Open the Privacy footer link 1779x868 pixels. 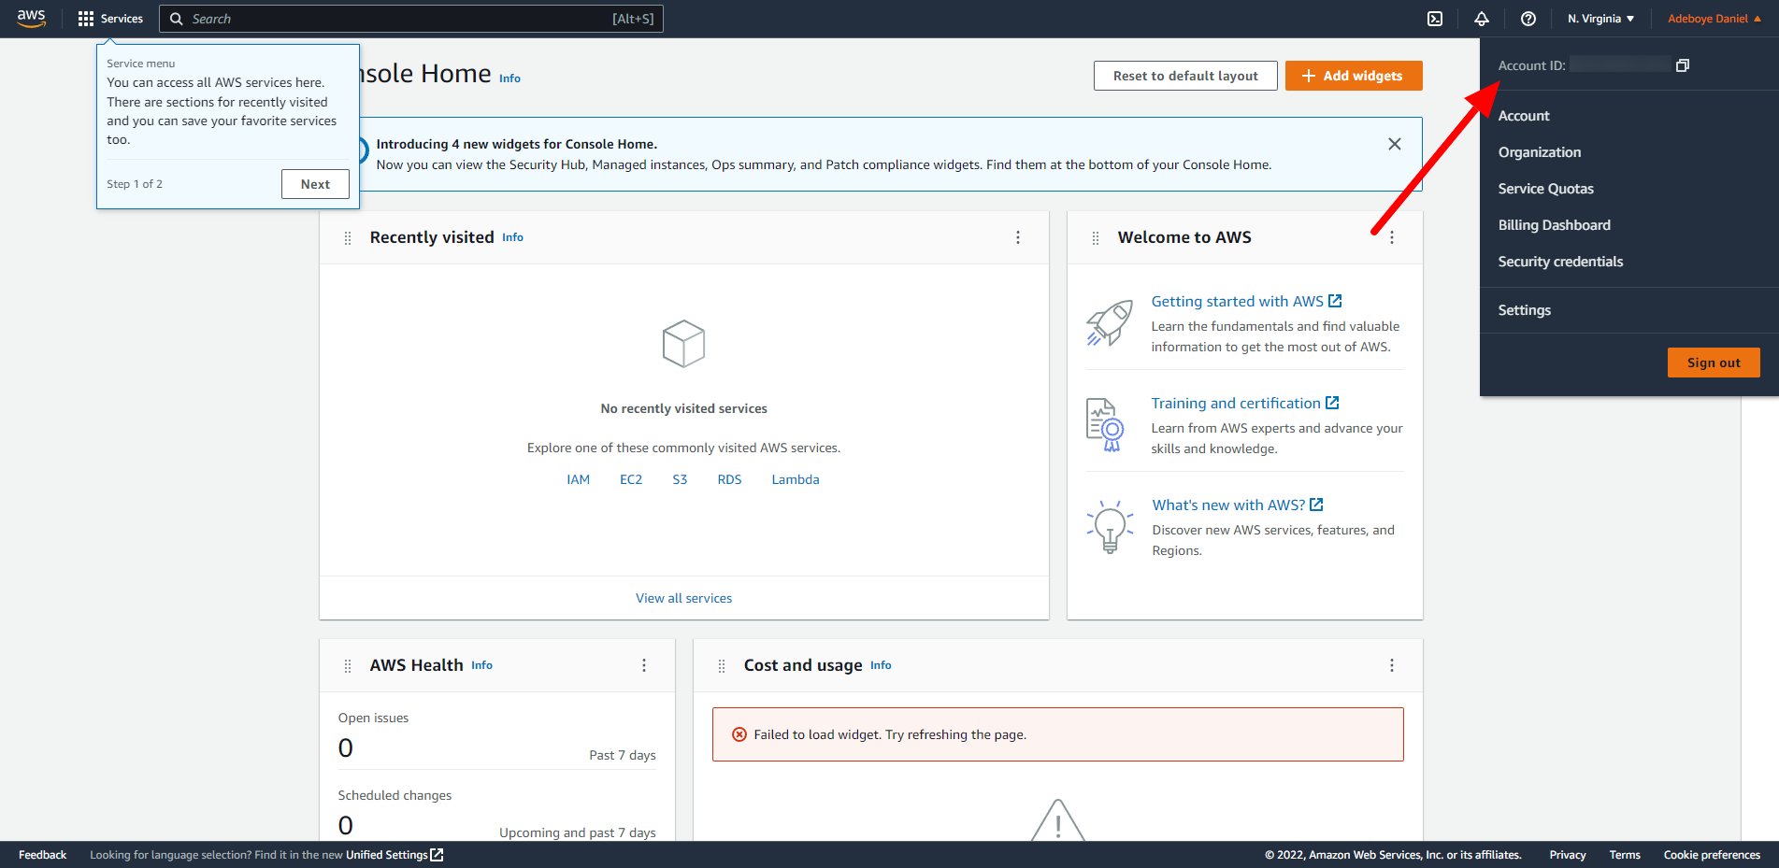pos(1568,855)
